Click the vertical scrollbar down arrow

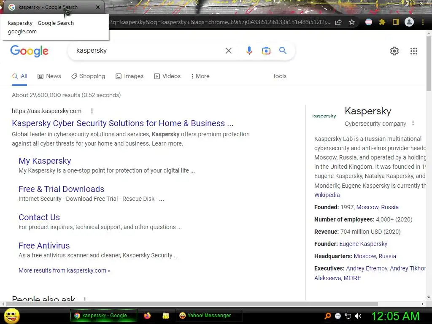pyautogui.click(x=429, y=297)
